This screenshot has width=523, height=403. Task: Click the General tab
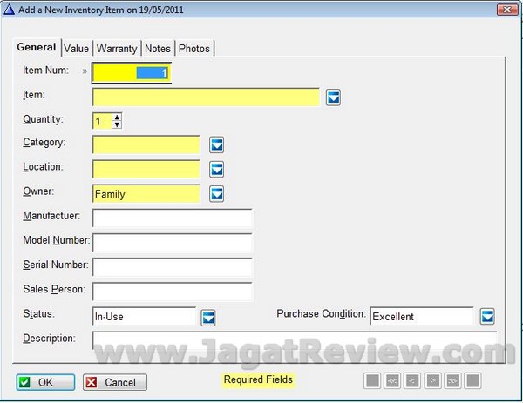[x=37, y=47]
